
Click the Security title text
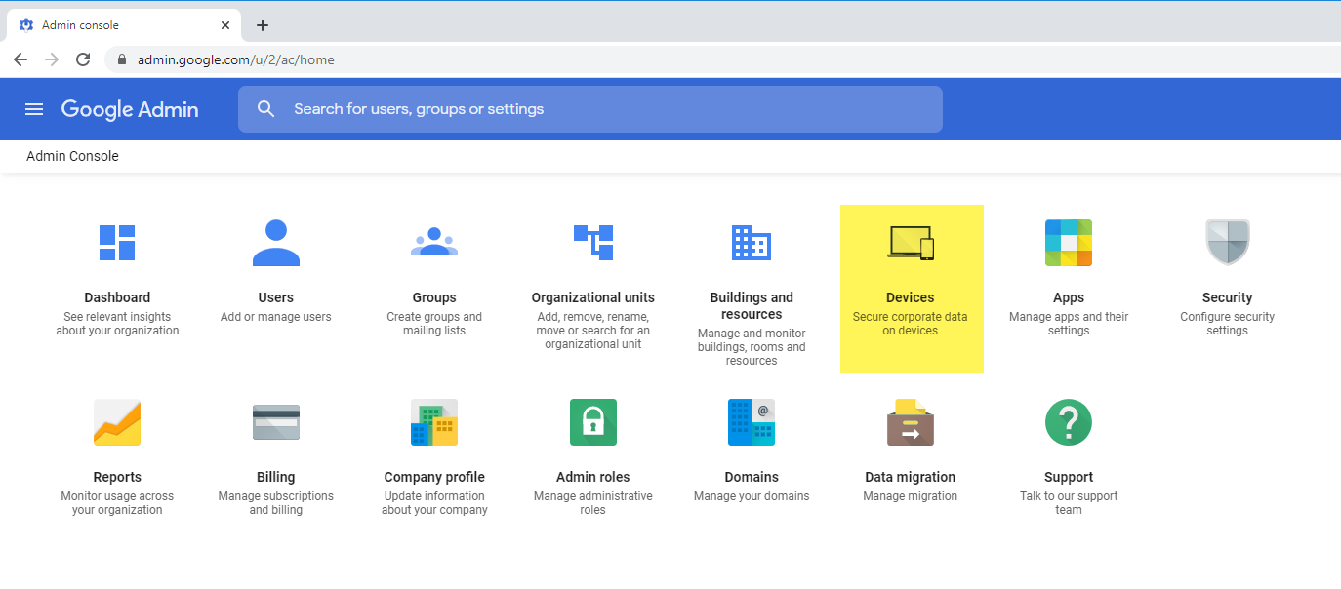(1228, 297)
